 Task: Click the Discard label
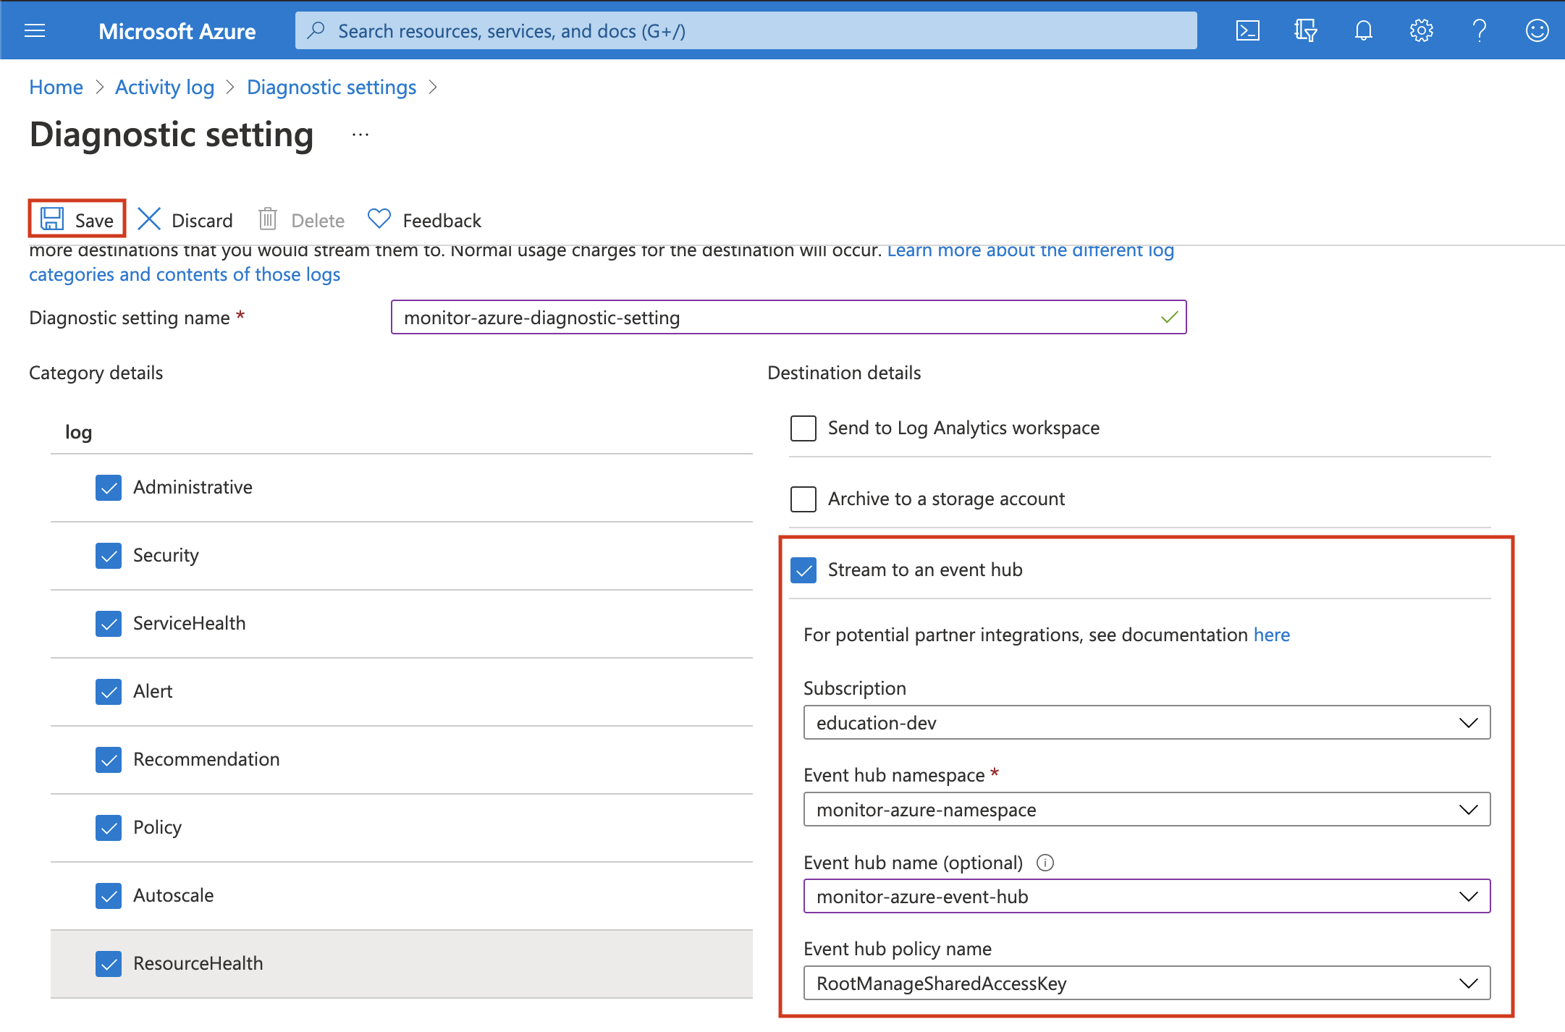point(202,220)
